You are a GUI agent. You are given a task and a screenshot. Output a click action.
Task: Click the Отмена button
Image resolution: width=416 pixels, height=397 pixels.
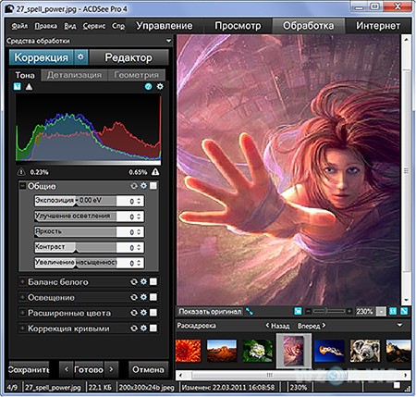tap(148, 369)
